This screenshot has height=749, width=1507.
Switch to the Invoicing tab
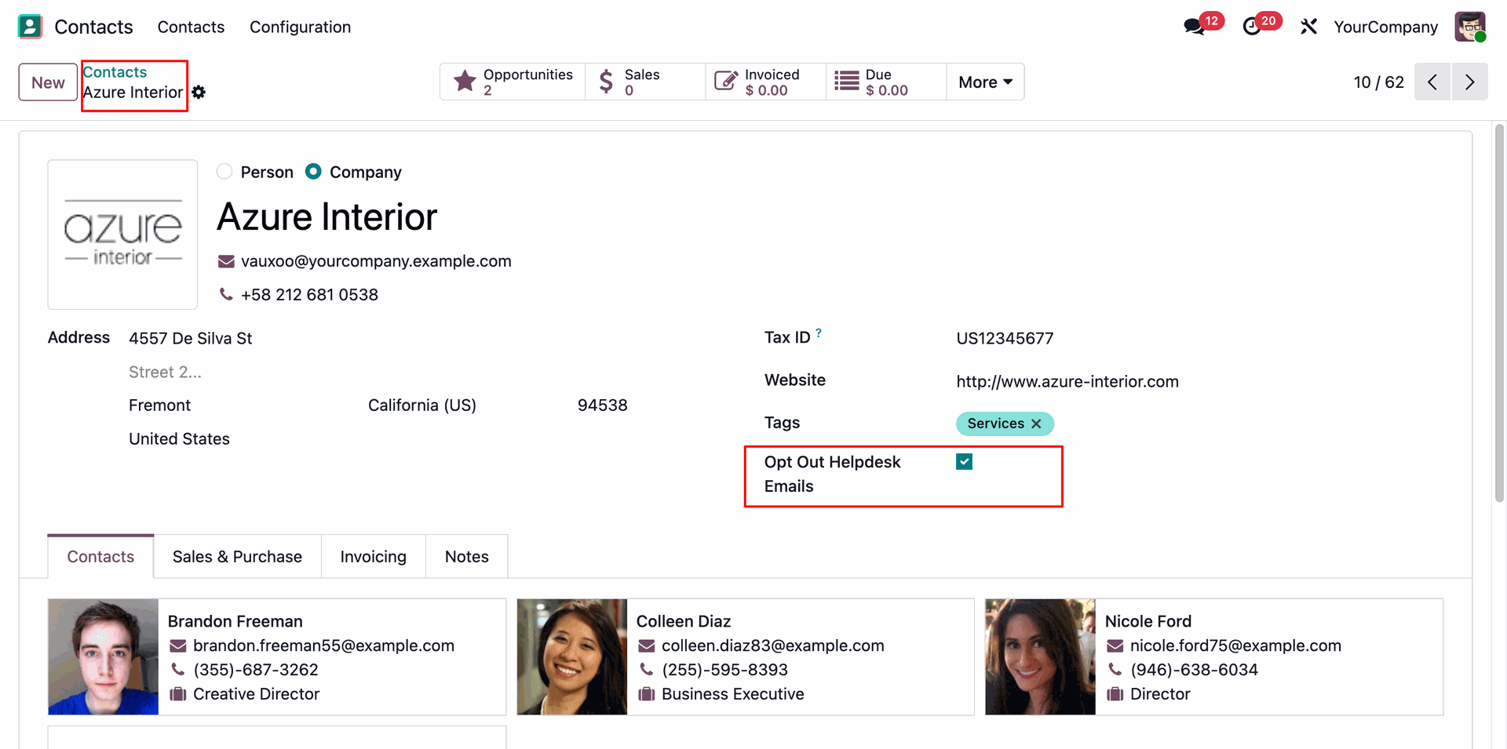coord(373,557)
